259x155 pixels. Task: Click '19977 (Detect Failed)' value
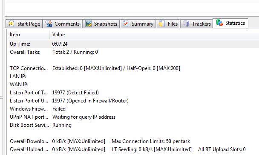coord(75,93)
